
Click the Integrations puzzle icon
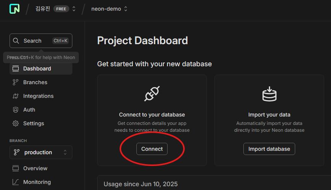point(16,96)
